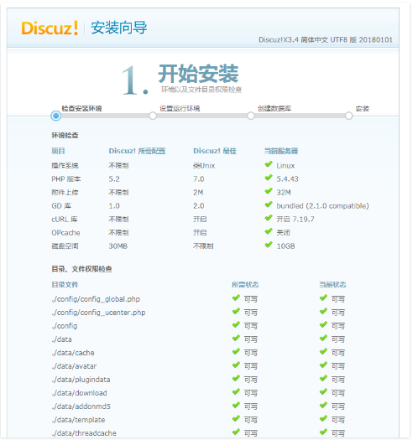Click the 操作系统 row label
The height and width of the screenshot is (445, 418).
point(65,165)
